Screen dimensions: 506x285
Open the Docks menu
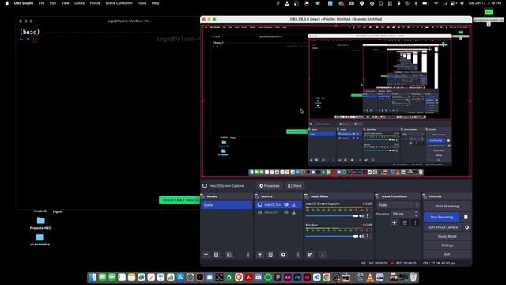79,3
